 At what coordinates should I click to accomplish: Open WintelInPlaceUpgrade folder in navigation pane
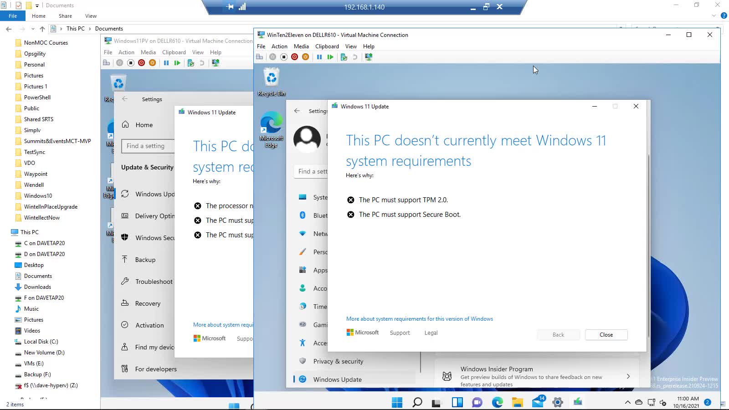tap(51, 207)
